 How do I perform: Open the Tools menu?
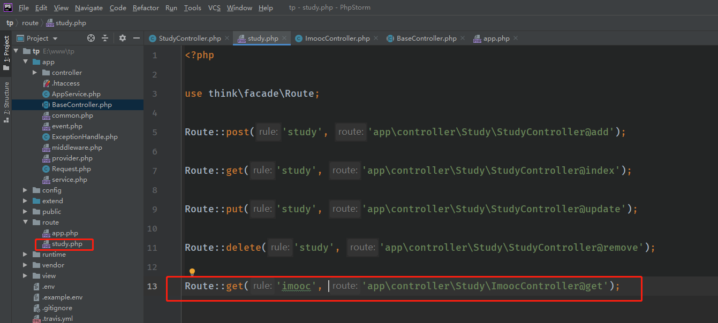192,7
